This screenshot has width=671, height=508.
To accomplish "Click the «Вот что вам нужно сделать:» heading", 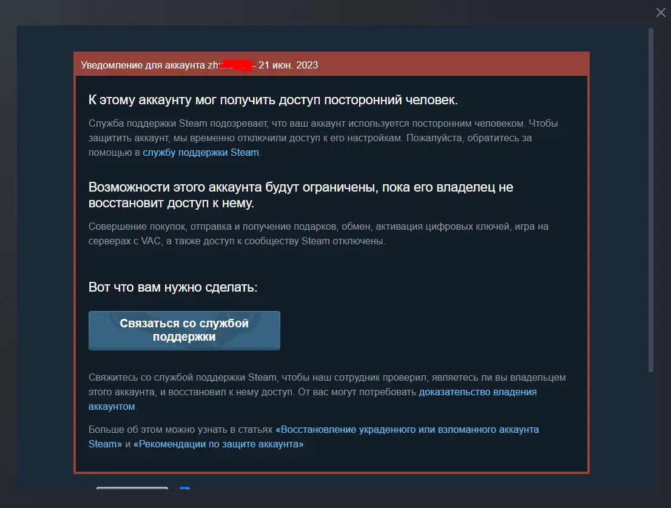I will pyautogui.click(x=173, y=287).
